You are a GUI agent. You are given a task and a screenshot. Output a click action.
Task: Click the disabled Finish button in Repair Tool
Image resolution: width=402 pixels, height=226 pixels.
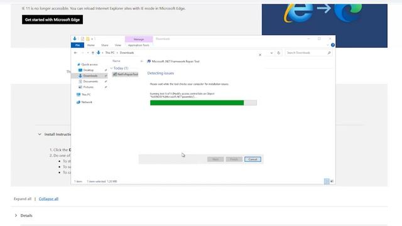click(234, 159)
